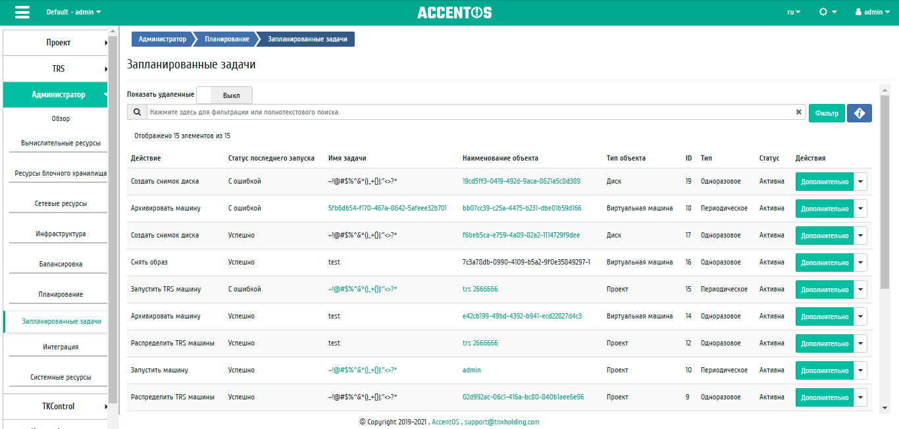
Task: Select Инфраструктура in sidebar menu
Action: point(61,234)
